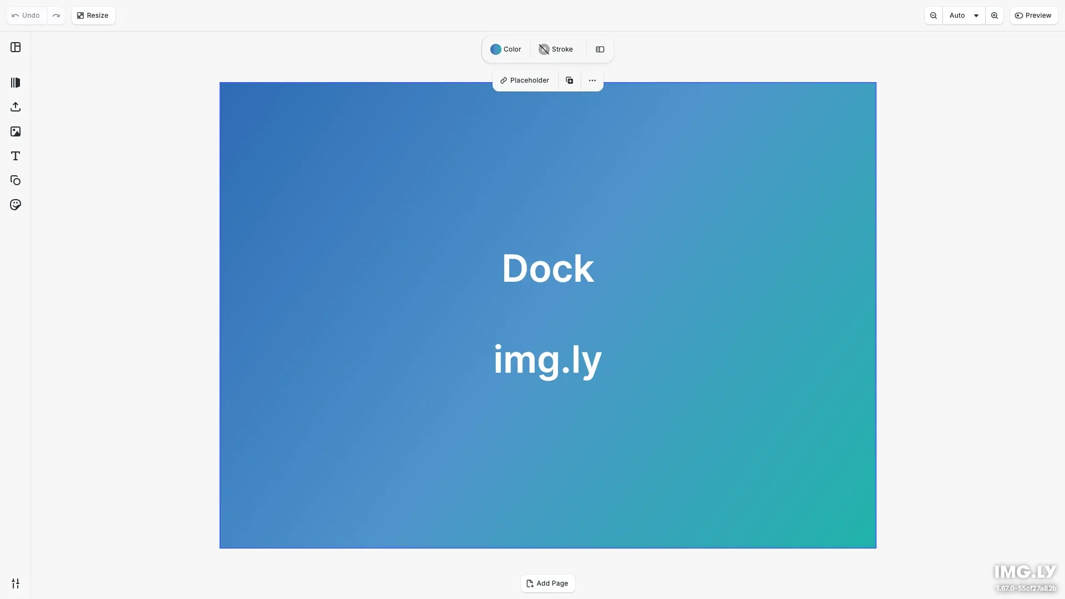Open the Templates panel in the sidebar
Viewport: 1065px width, 599px height.
tap(15, 47)
